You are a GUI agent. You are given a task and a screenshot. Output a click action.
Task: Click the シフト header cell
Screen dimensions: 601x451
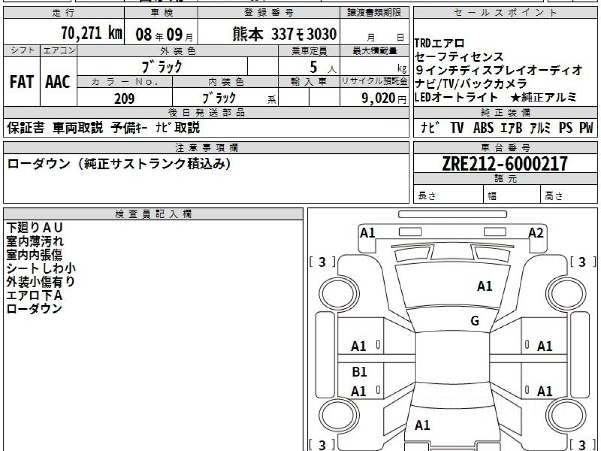[22, 50]
